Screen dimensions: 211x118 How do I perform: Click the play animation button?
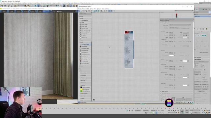(174, 110)
